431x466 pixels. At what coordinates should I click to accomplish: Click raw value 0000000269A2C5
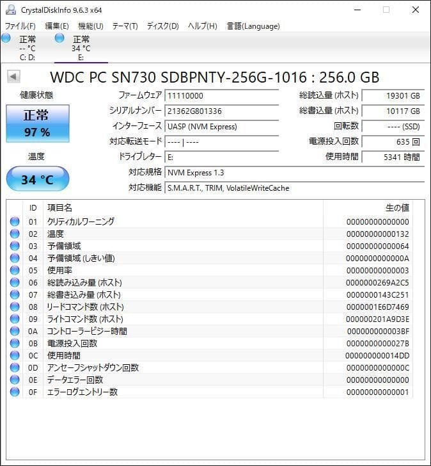(x=377, y=283)
